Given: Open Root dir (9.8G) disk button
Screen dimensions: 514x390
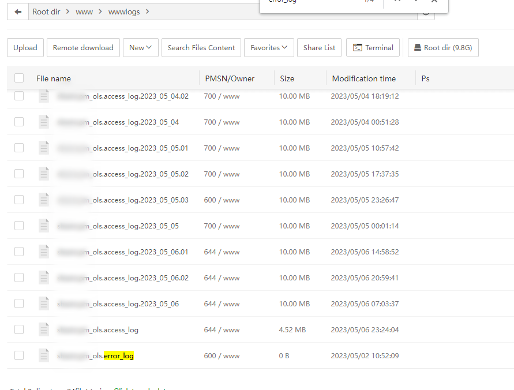Looking at the screenshot, I should click(443, 47).
